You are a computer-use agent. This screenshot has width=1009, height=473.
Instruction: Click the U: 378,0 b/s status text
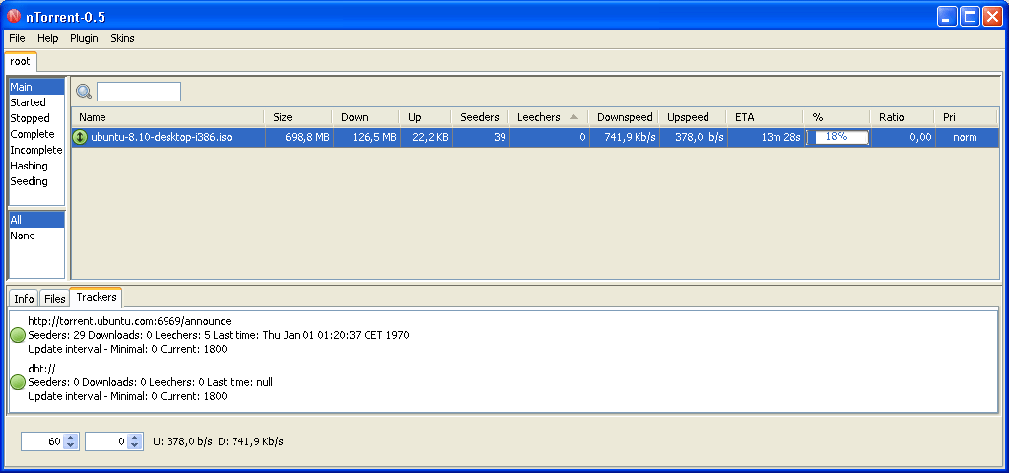(x=182, y=442)
